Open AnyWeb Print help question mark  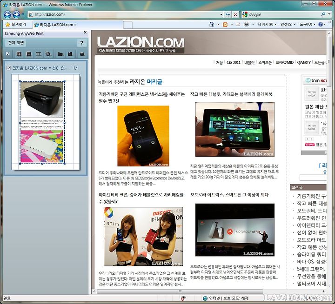pos(81,43)
